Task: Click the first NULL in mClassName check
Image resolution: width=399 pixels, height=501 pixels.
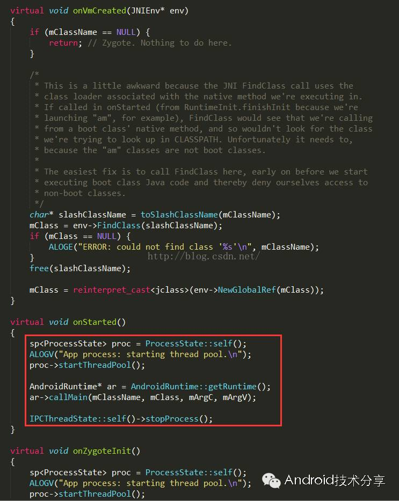Action: [126, 32]
